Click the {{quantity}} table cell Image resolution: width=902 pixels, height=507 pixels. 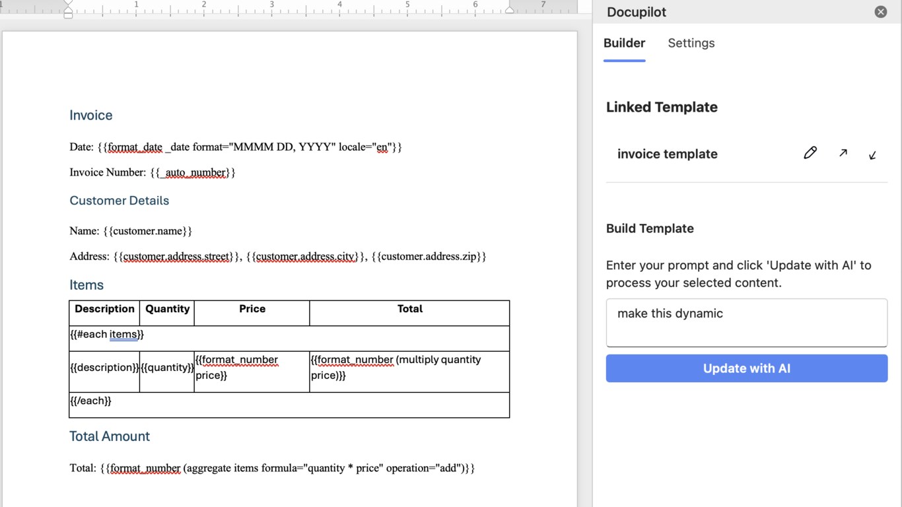point(167,372)
